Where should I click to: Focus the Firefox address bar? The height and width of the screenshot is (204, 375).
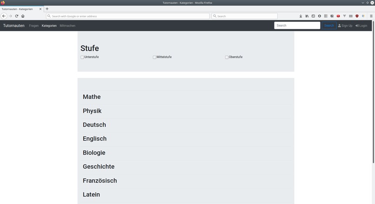pyautogui.click(x=128, y=16)
